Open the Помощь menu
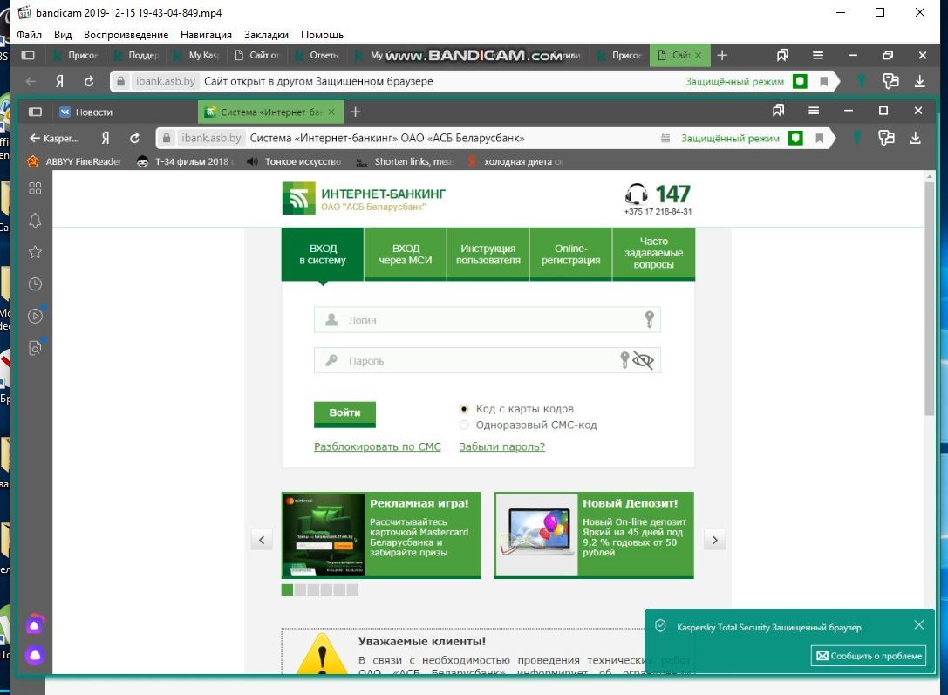This screenshot has height=695, width=948. pyautogui.click(x=322, y=35)
